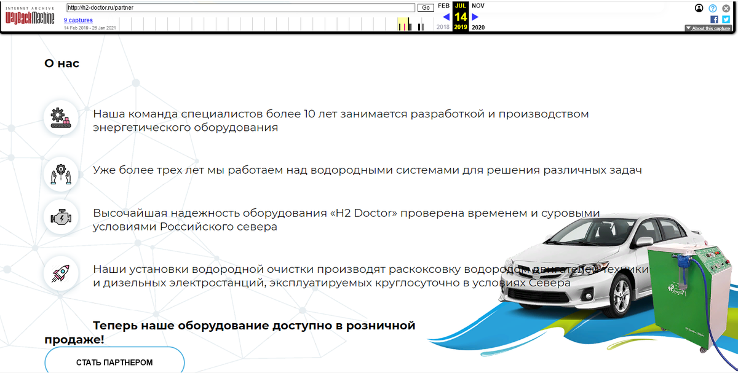Open the Wayback Machine logo link
The width and height of the screenshot is (738, 373).
(x=30, y=17)
